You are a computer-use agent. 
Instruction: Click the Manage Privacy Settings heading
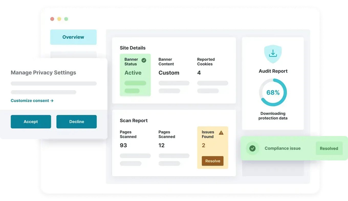[43, 72]
